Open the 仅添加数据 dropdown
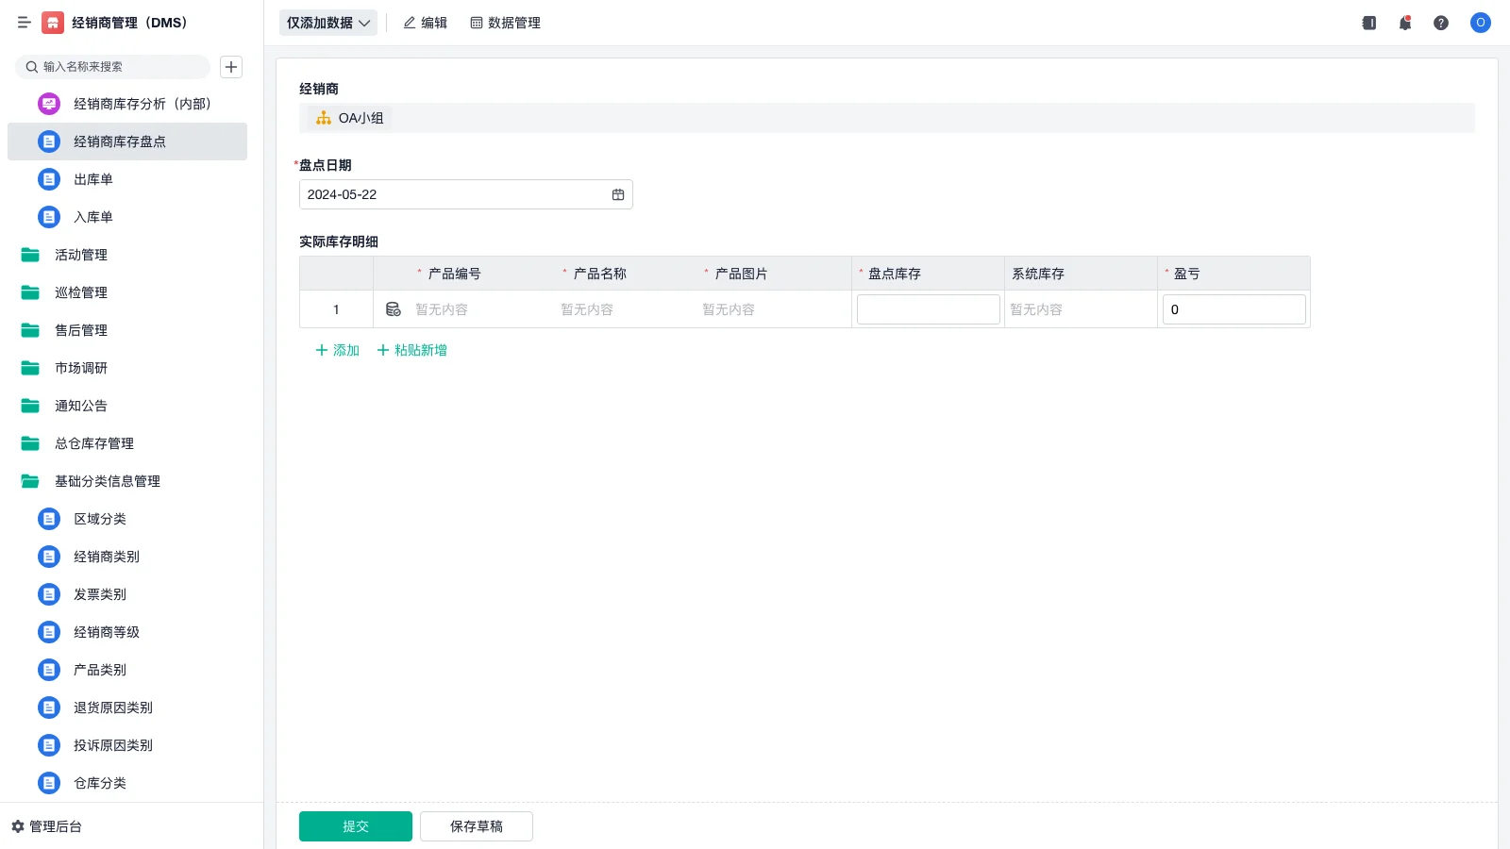 327,23
